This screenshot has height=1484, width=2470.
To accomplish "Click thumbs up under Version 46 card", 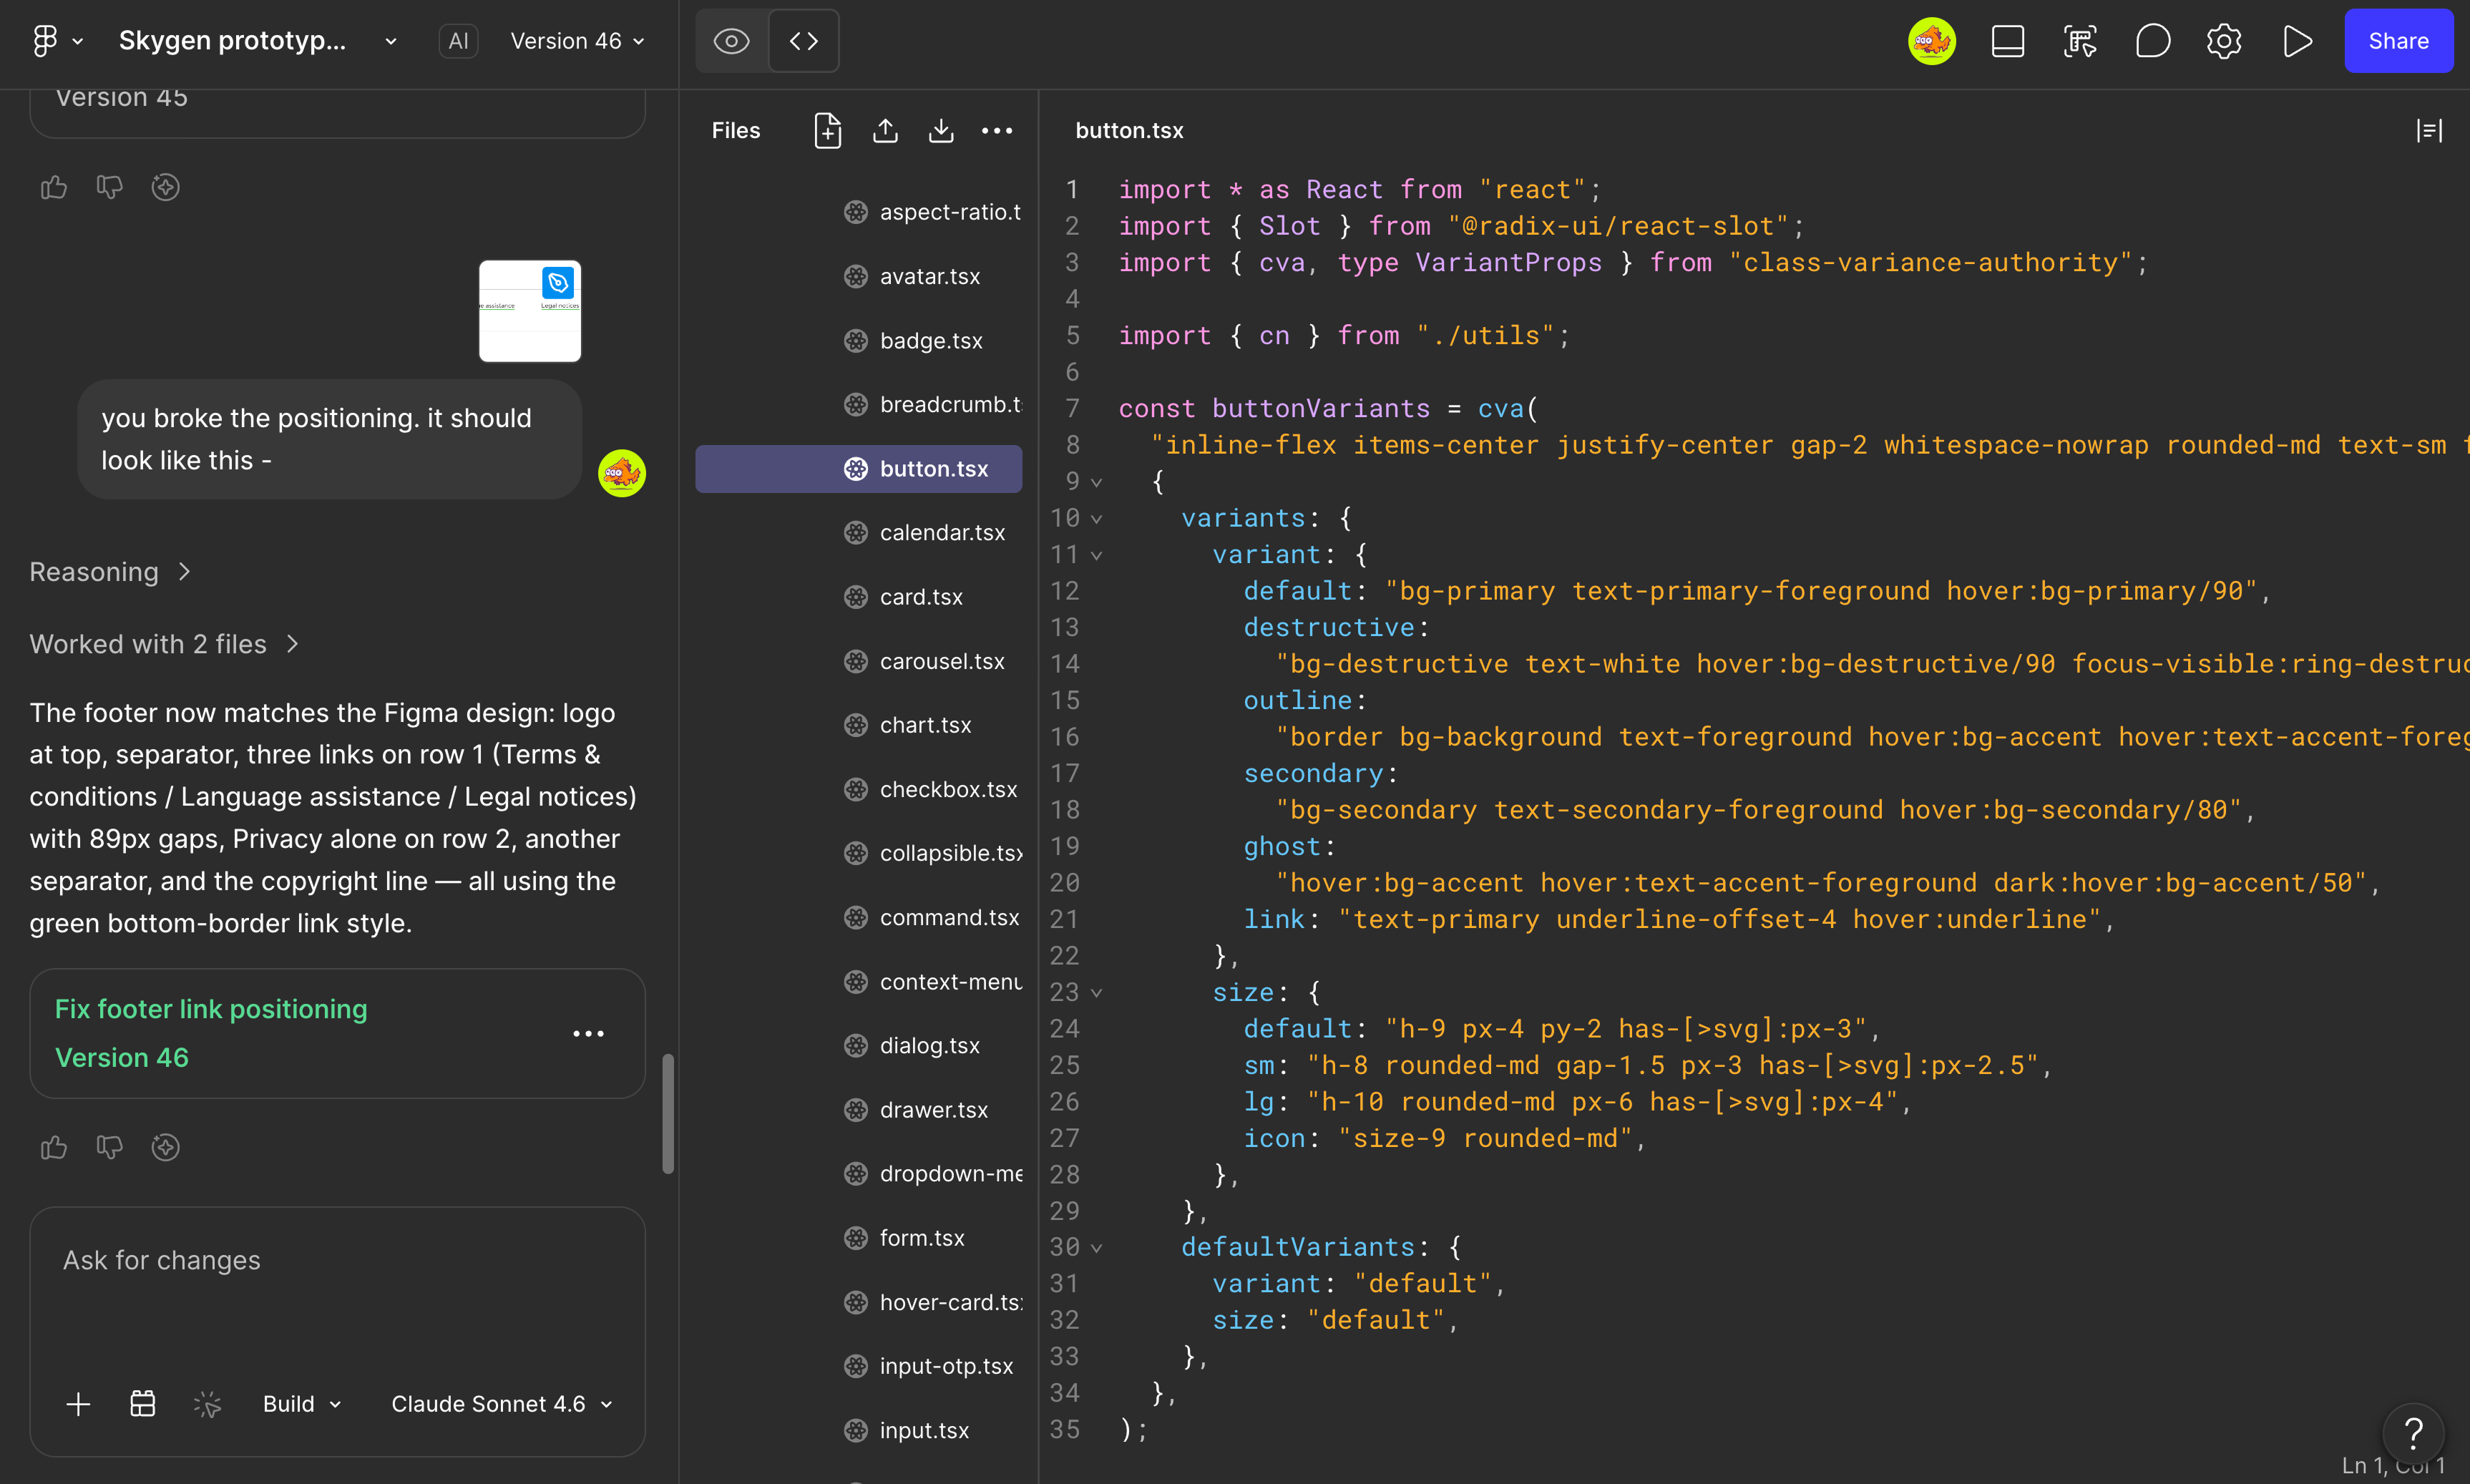I will [x=54, y=1147].
